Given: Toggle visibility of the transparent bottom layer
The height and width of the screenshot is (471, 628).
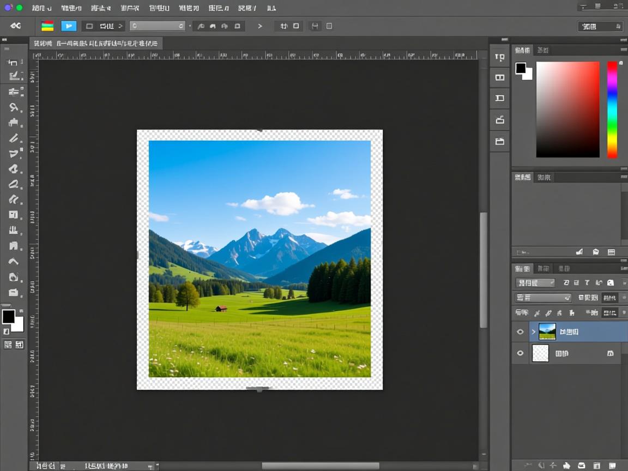Looking at the screenshot, I should tap(520, 353).
